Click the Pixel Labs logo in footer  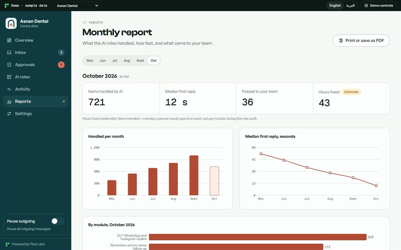click(x=7, y=244)
